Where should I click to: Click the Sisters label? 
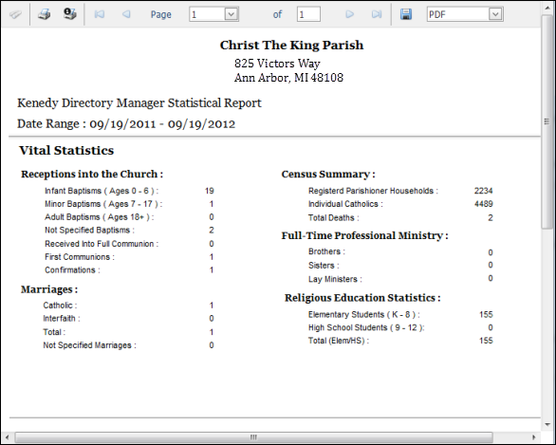[x=324, y=266]
